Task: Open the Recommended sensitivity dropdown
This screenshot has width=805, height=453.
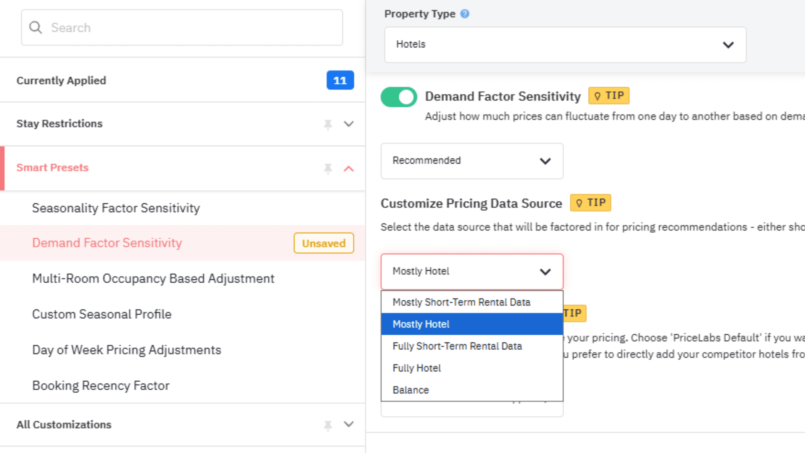Action: pyautogui.click(x=472, y=161)
